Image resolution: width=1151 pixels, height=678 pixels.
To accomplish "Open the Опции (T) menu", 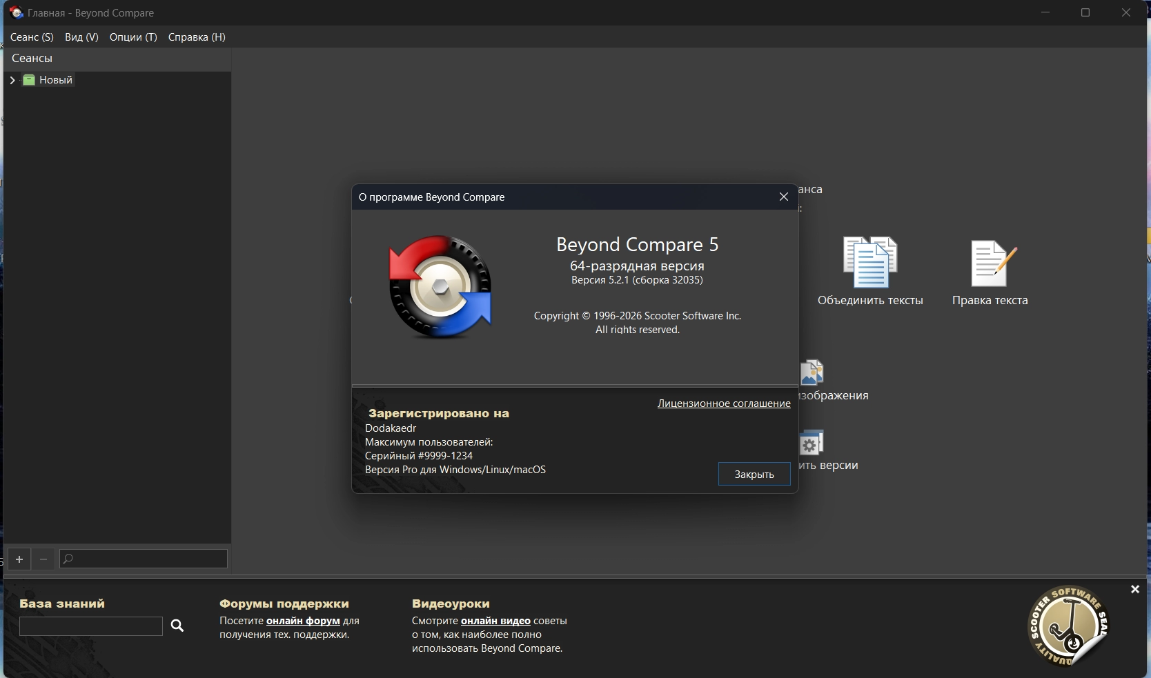I will pyautogui.click(x=133, y=37).
